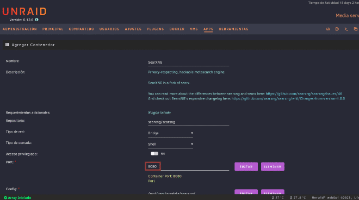Click the Repositorio field searxng/searxng
Image resolution: width=359 pixels, height=200 pixels.
(188, 122)
